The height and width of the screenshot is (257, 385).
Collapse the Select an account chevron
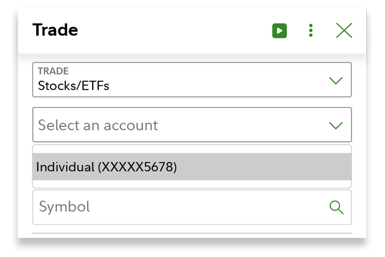point(336,125)
